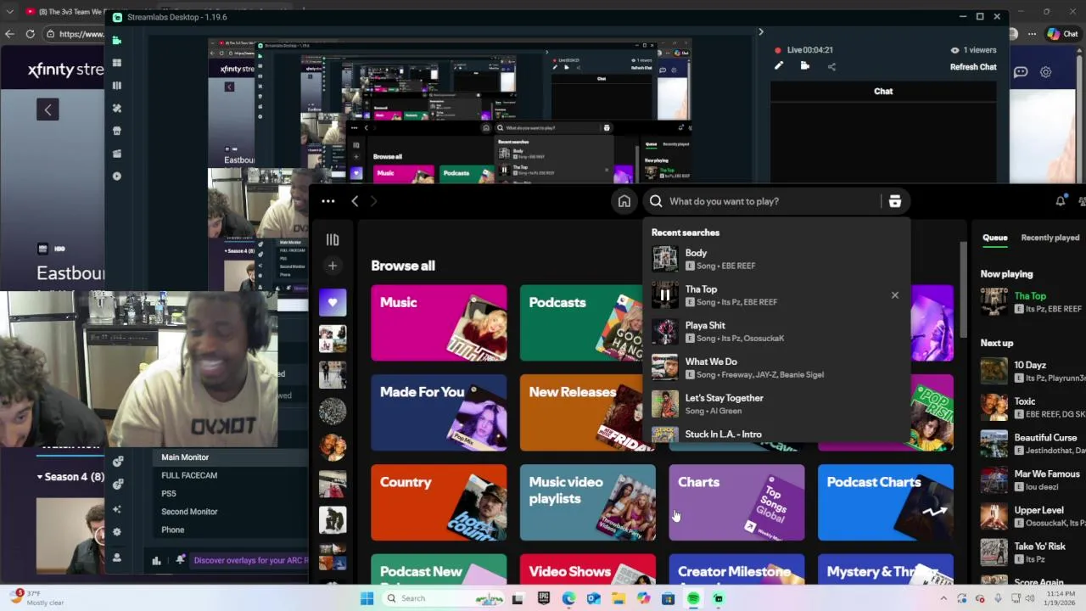Click Spotify browse page scrollbar

pos(963,289)
